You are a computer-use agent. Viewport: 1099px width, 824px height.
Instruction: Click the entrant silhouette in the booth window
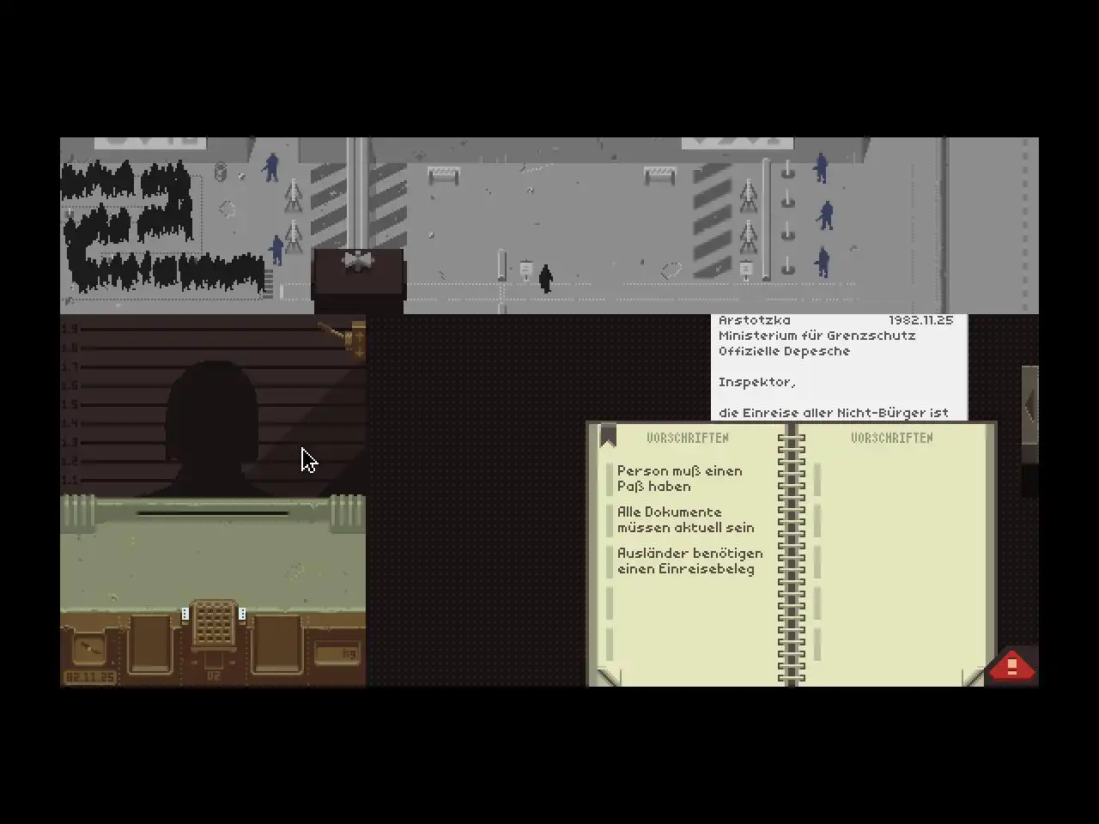[x=212, y=429]
